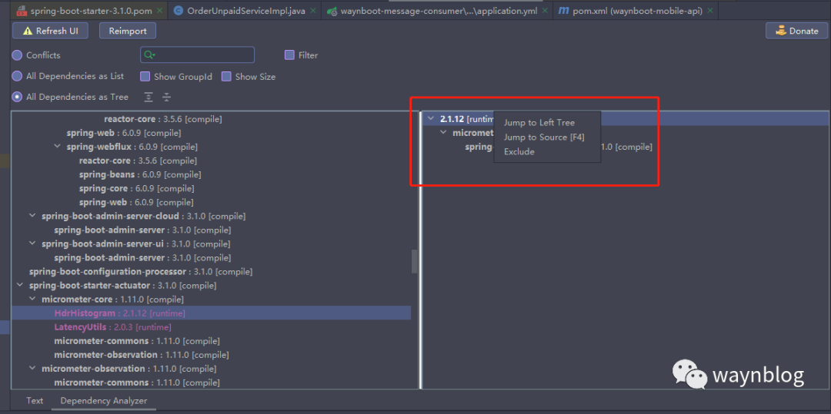831x414 pixels.
Task: Select All Dependencies as List option
Action: 17,76
